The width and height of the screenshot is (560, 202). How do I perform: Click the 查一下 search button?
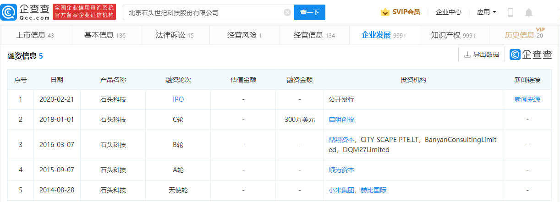coord(309,12)
